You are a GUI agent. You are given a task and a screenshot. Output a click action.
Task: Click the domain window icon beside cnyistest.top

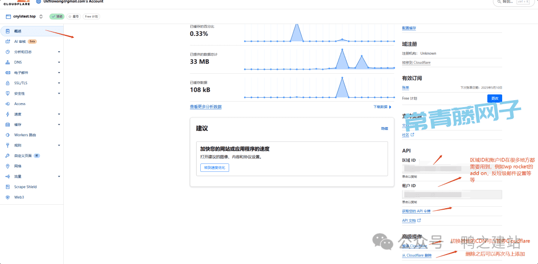(x=8, y=16)
